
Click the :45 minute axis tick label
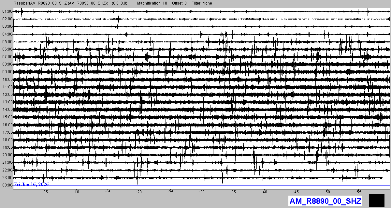point(296,192)
